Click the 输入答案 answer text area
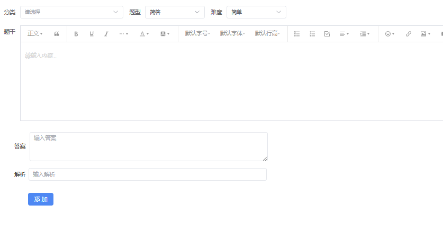 click(x=148, y=146)
